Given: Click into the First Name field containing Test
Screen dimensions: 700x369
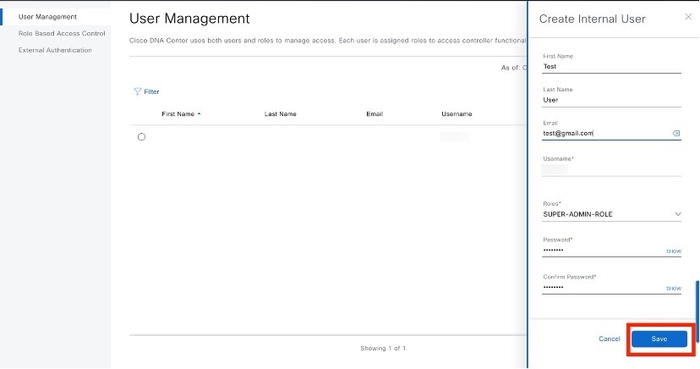Looking at the screenshot, I should click(x=611, y=67).
